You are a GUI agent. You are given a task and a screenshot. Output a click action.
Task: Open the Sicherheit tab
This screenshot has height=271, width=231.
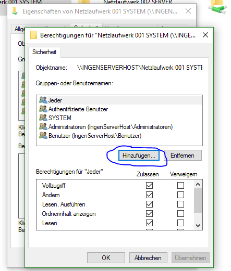[x=44, y=52]
